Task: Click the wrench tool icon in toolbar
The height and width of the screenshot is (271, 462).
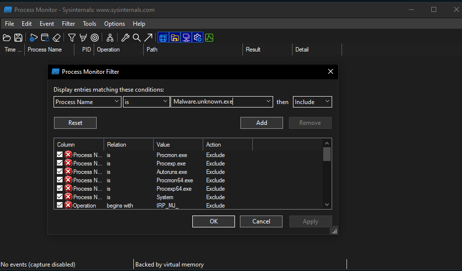Action: pyautogui.click(x=125, y=38)
